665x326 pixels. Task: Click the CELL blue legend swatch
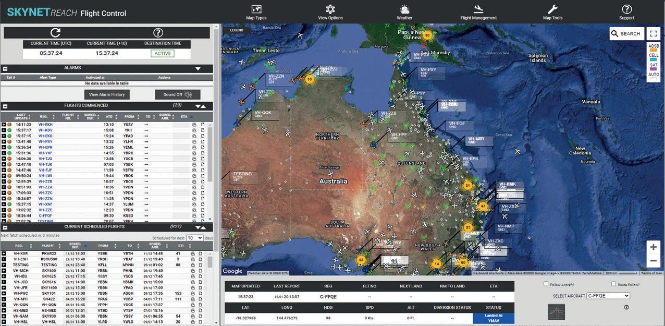coord(654,60)
